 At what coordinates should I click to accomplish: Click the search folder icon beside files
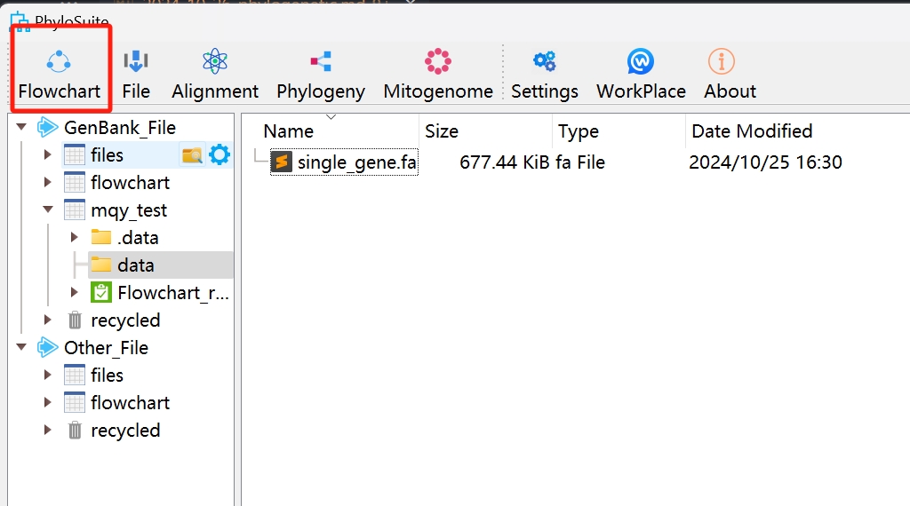pos(192,155)
